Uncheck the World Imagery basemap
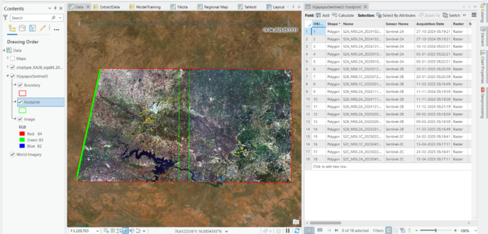The width and height of the screenshot is (488, 234). point(13,154)
